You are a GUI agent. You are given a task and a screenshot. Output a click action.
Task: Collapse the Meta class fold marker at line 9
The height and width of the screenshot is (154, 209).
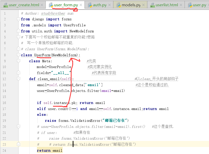point(18,61)
